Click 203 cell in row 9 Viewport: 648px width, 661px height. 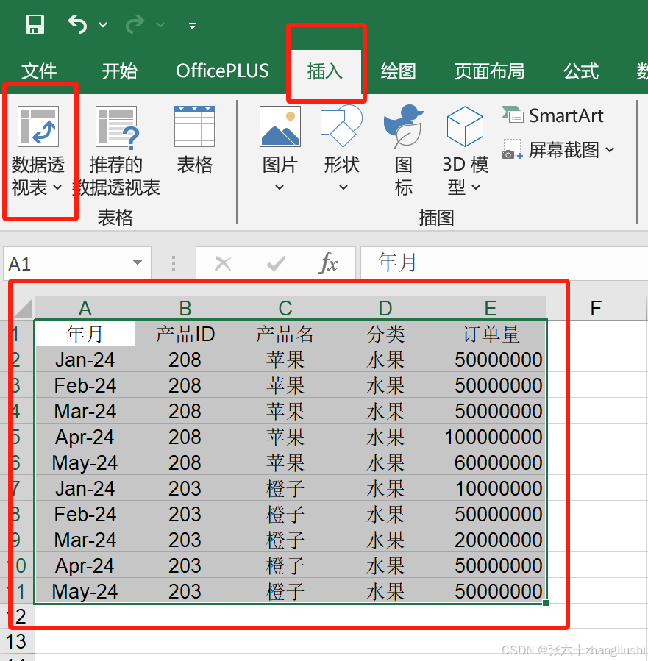point(185,540)
